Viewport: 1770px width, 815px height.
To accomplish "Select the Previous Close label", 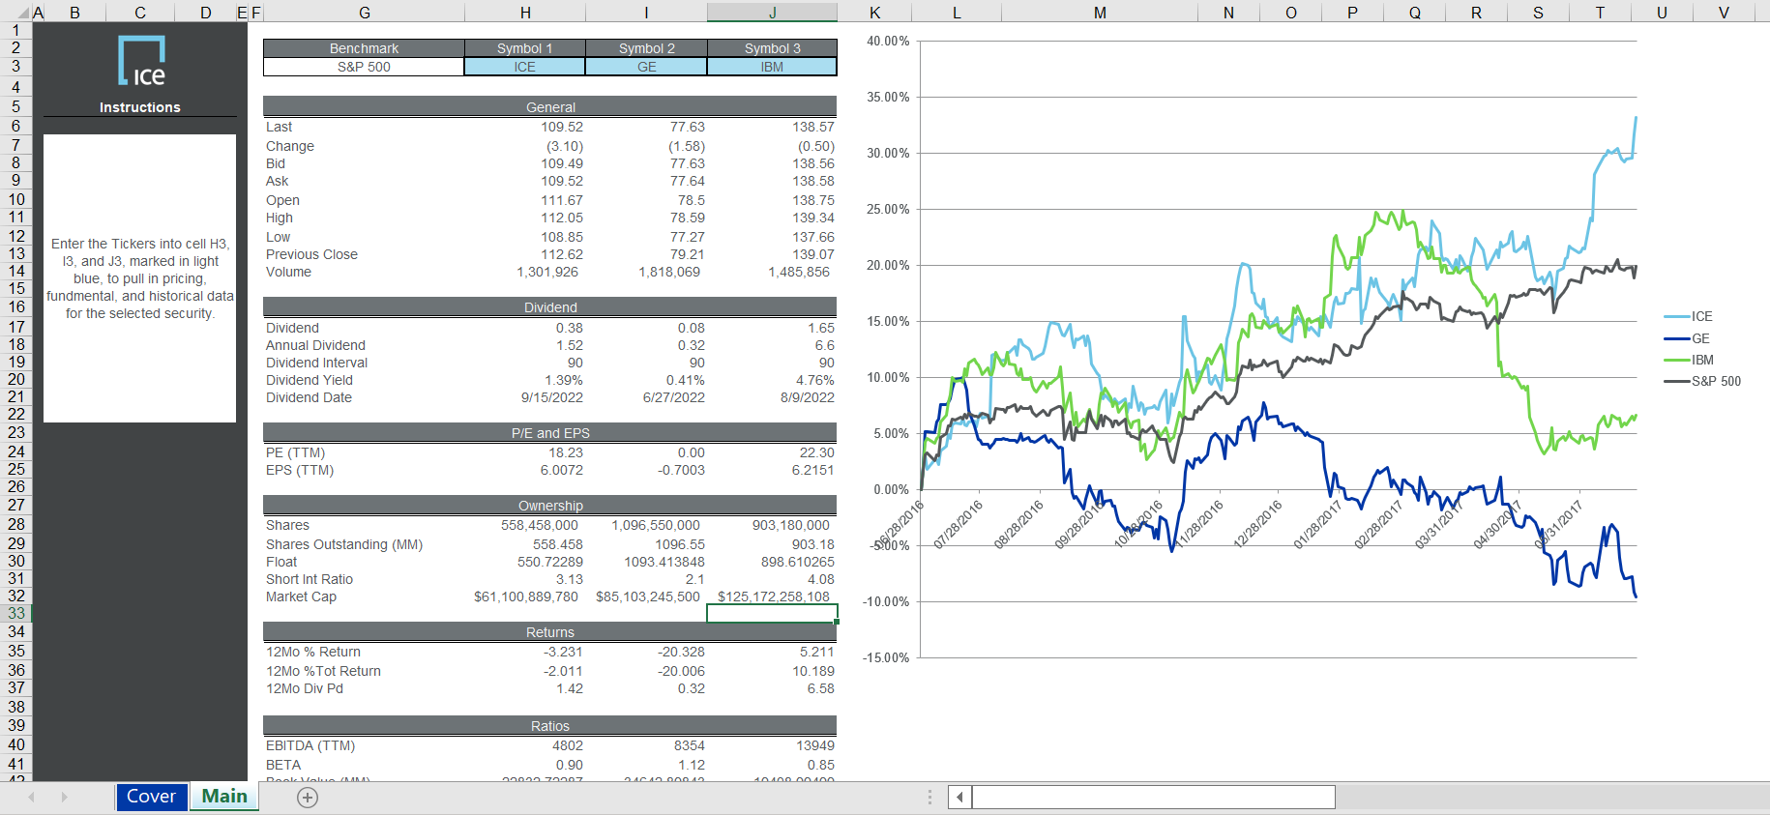I will coord(311,254).
